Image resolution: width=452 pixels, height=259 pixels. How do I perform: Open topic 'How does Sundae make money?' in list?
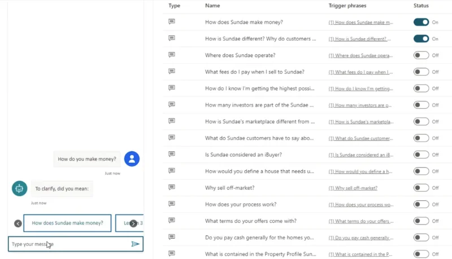click(244, 22)
